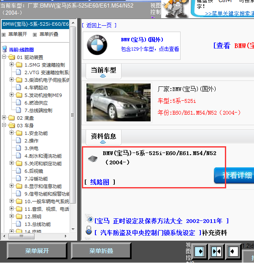Image resolution: width=254 pixels, height=263 pixels.
Task: Select the 资料信息 tab
Action: [x=103, y=137]
